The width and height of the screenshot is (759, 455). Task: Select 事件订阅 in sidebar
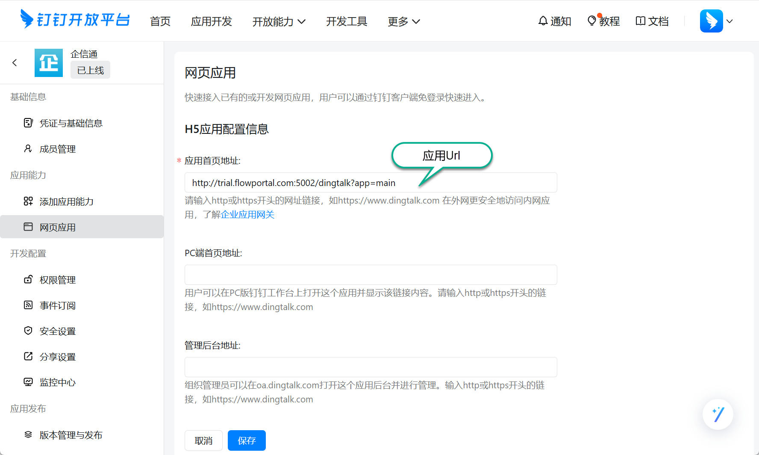(x=82, y=305)
